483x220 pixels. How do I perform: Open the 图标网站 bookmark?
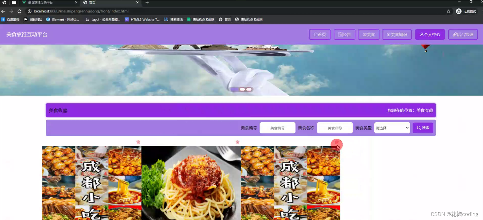[33, 19]
